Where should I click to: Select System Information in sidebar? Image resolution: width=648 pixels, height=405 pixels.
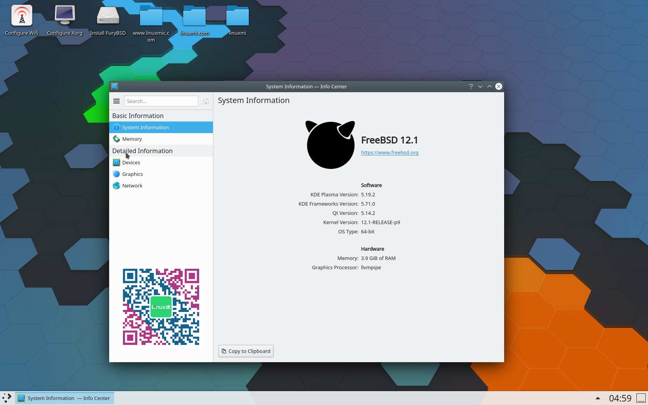click(x=161, y=127)
